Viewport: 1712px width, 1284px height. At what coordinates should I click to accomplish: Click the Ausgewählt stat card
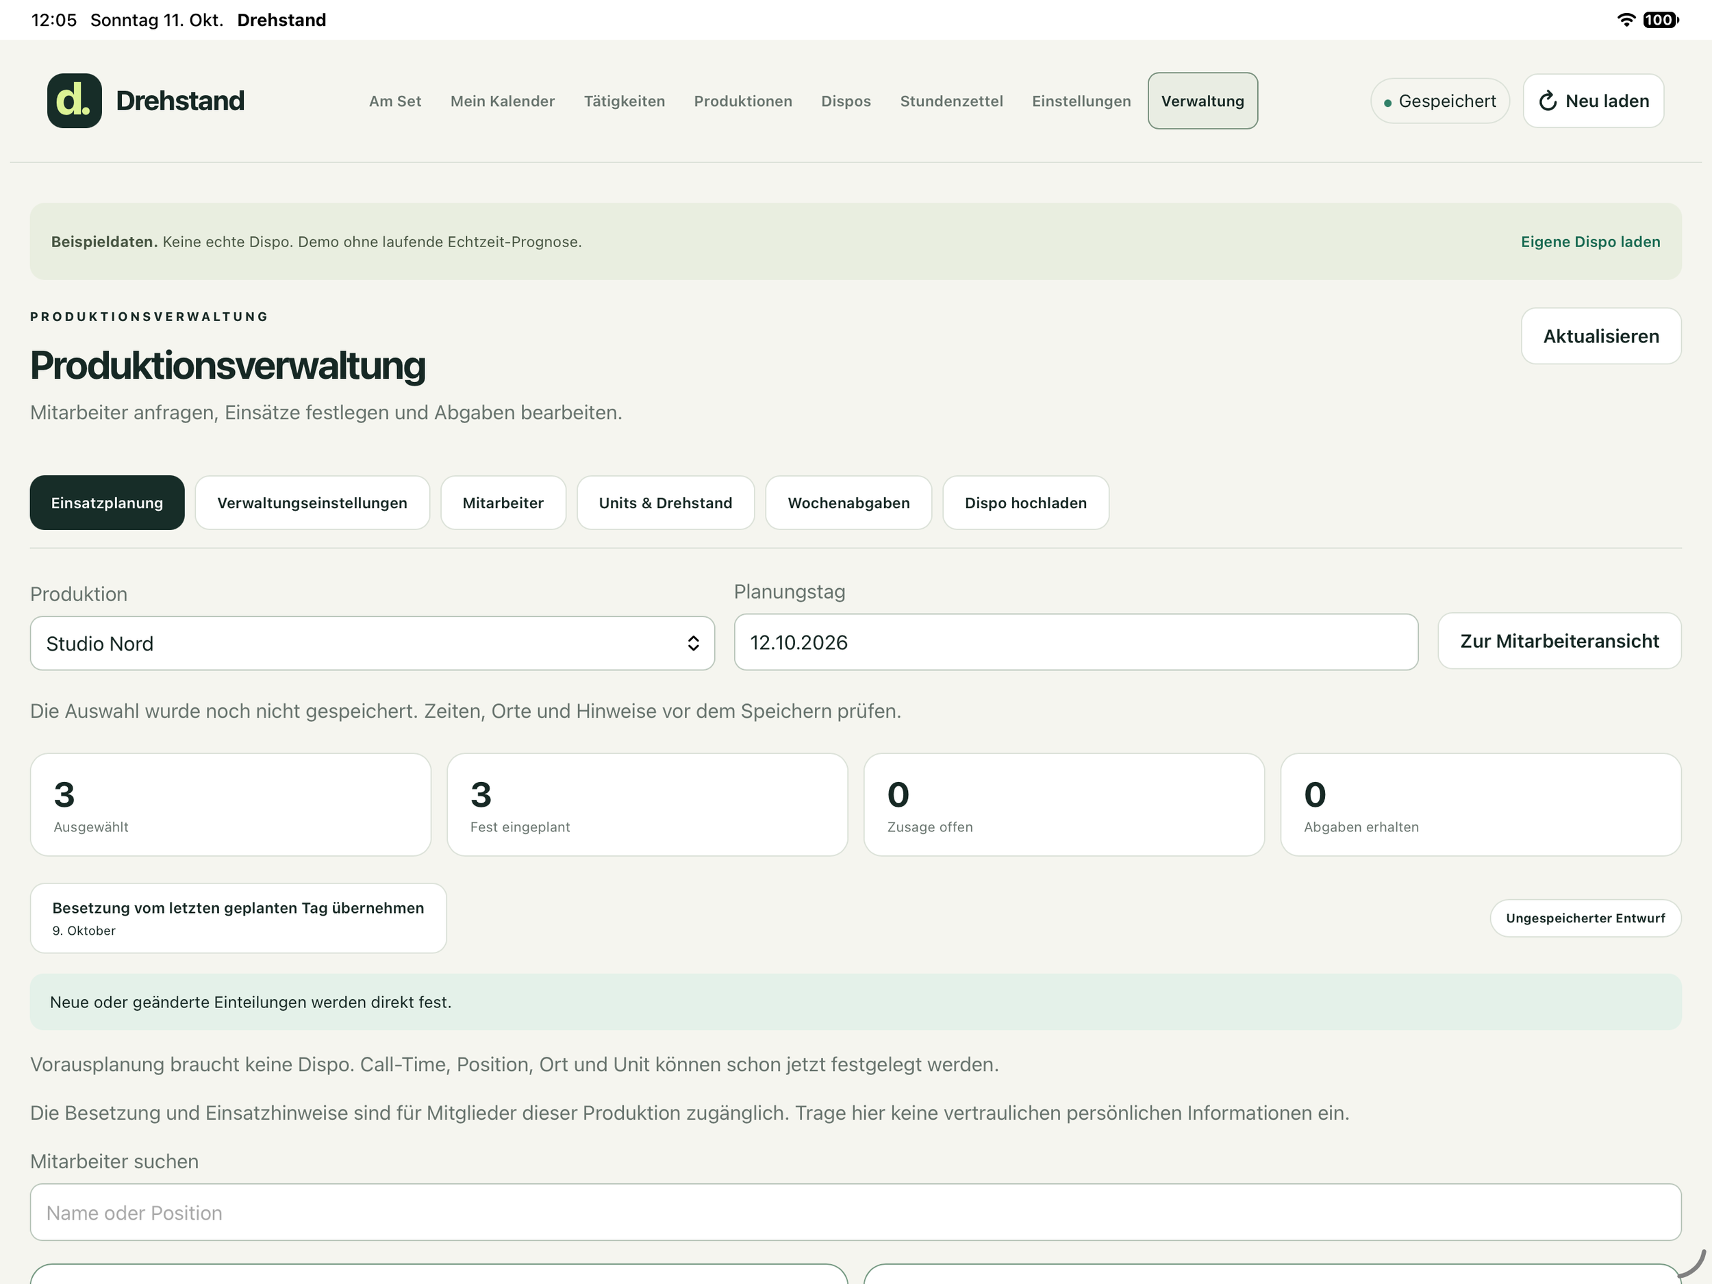click(231, 805)
